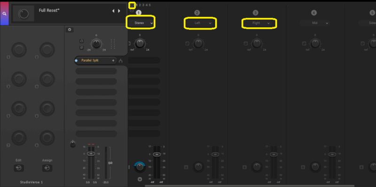Select split number 5 in top tabs
Viewport: 376px width, 187px height.
149,5
